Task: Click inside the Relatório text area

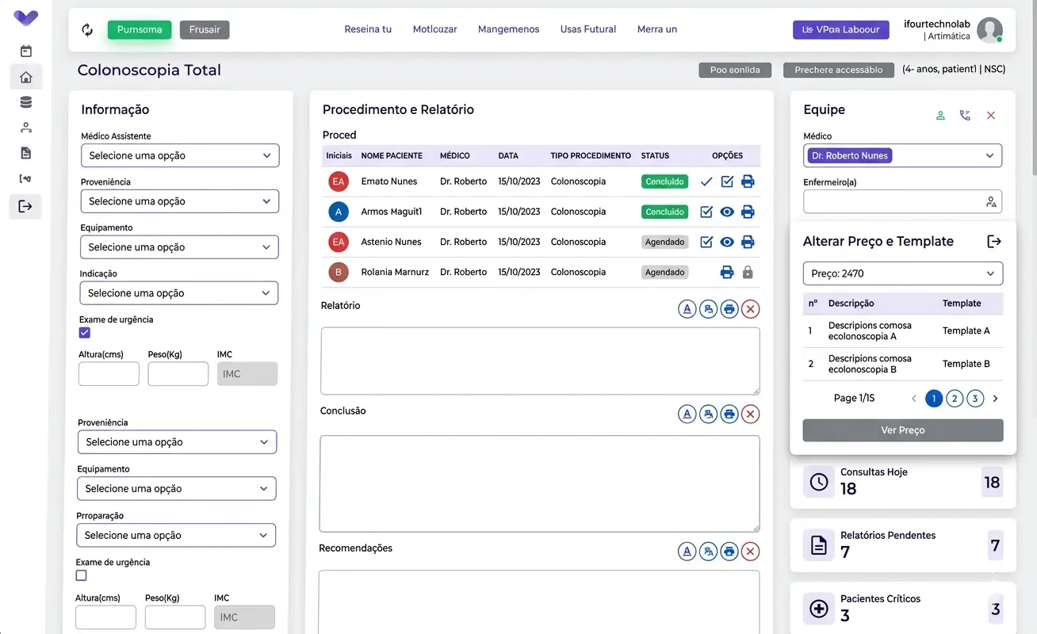Action: coord(540,361)
